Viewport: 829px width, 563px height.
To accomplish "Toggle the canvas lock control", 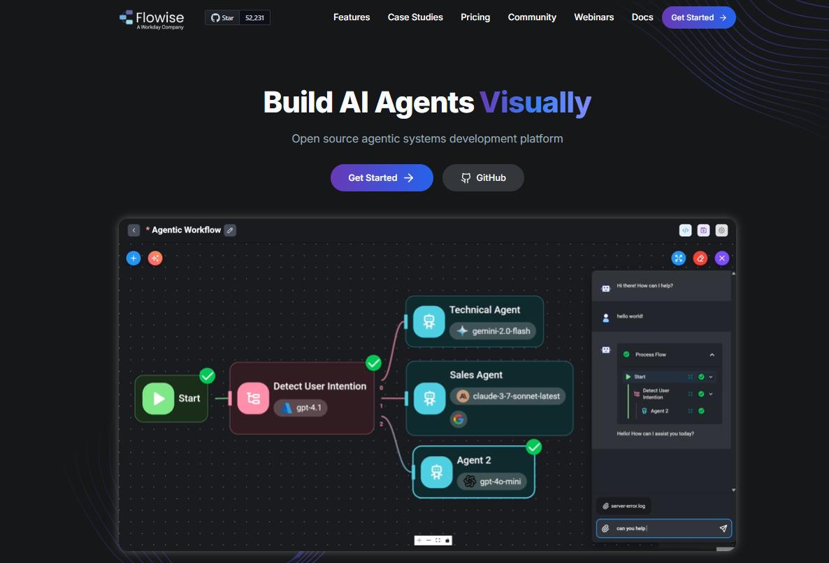I will pos(447,540).
